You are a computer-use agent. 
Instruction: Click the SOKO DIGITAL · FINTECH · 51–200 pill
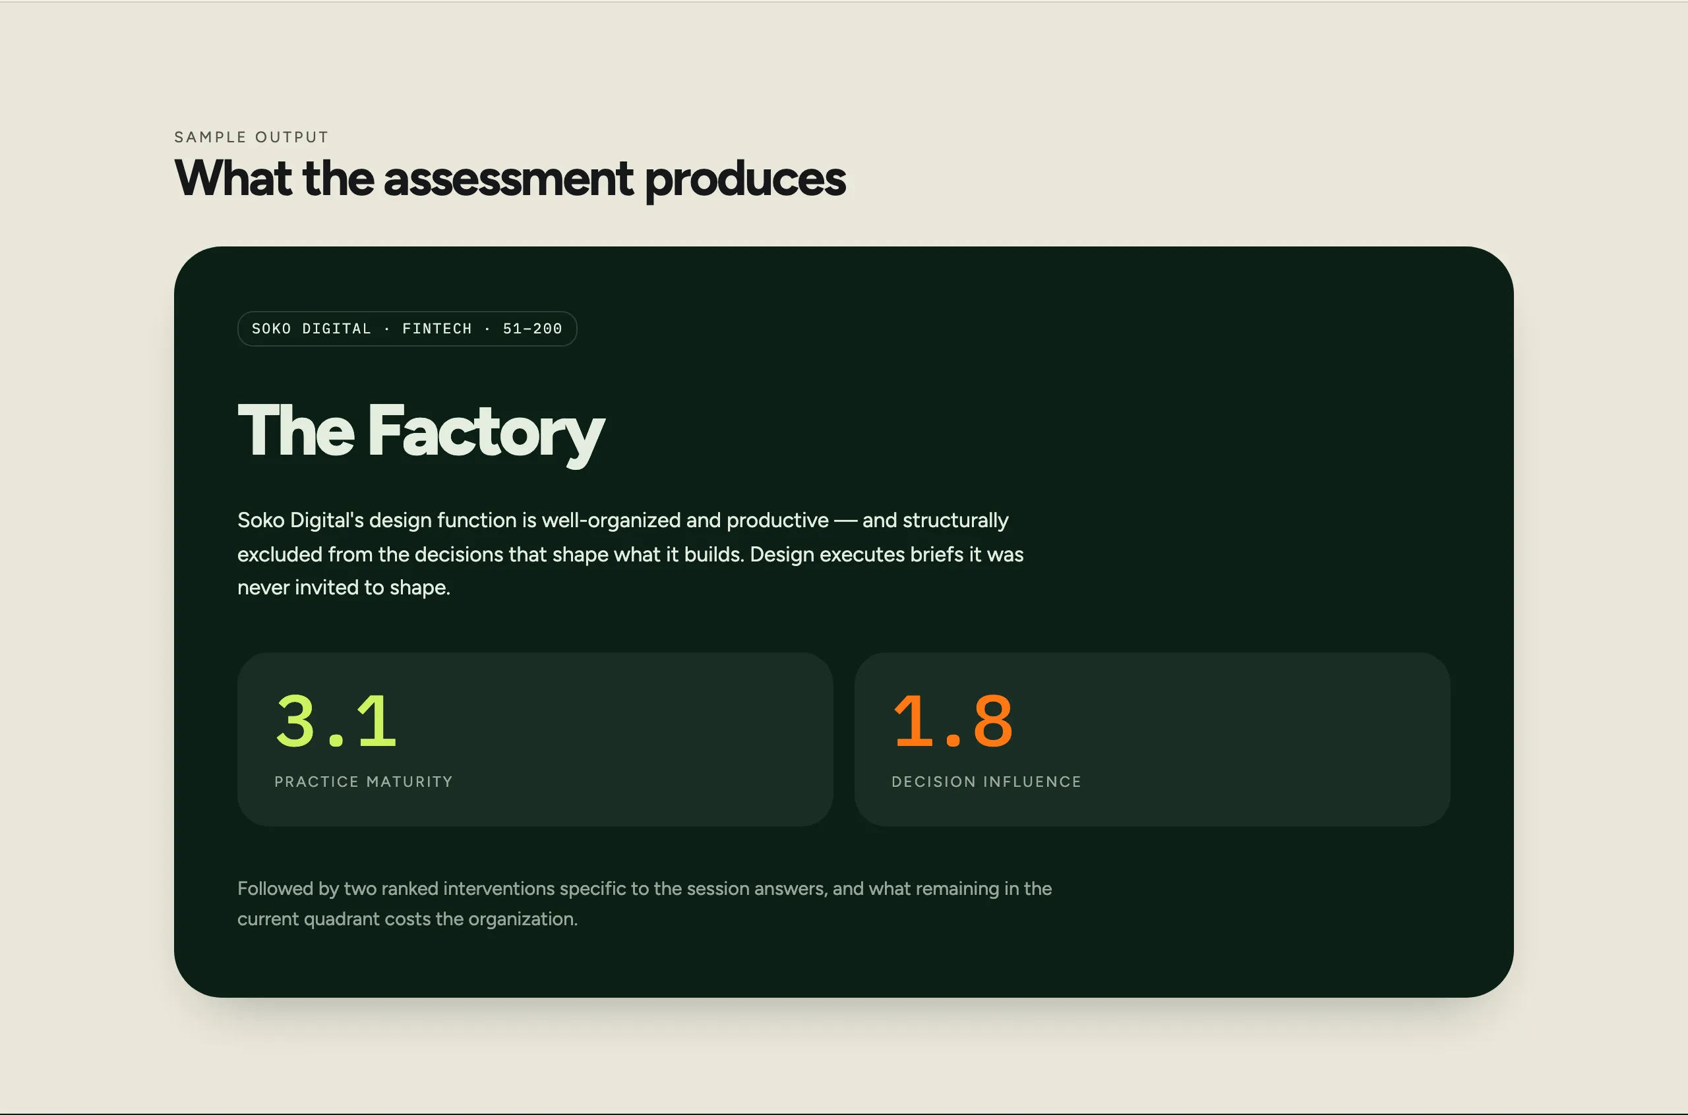click(407, 329)
